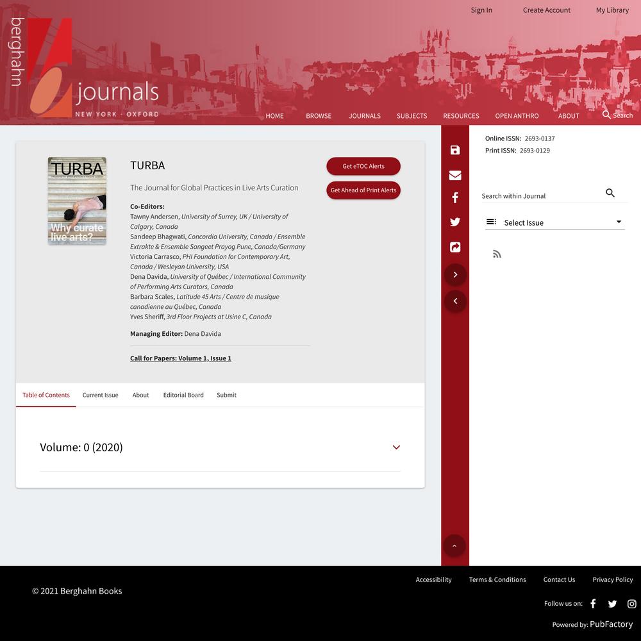Image resolution: width=641 pixels, height=641 pixels.
Task: Click the search magnifier in journal search
Action: pos(610,193)
